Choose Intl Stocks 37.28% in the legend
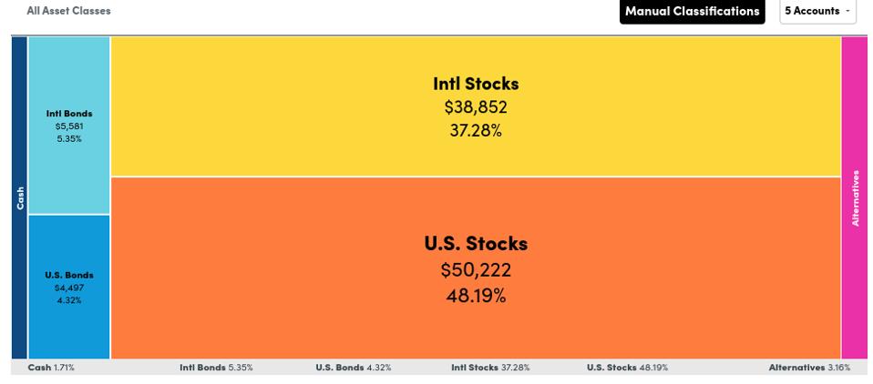This screenshot has height=384, width=873. (489, 368)
